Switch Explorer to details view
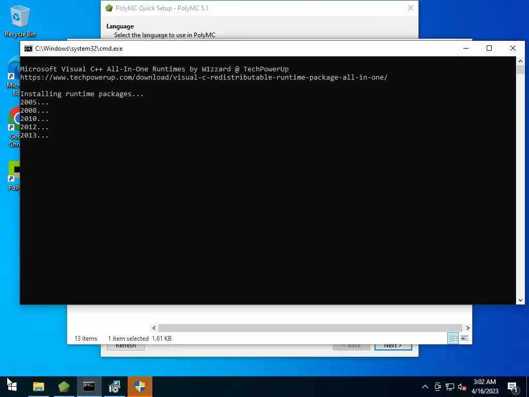The height and width of the screenshot is (397, 529). coord(453,338)
